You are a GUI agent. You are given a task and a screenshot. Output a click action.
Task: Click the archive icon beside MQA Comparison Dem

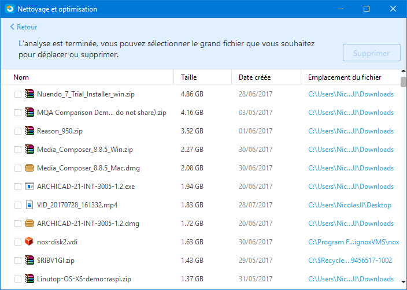(x=29, y=112)
